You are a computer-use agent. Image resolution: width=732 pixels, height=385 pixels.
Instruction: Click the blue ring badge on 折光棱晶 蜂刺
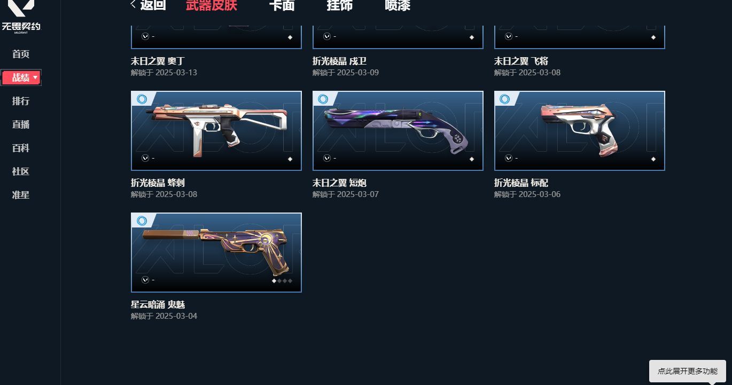(x=142, y=99)
